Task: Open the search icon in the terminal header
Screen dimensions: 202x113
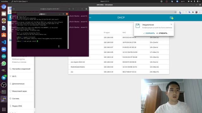Action: tap(69, 9)
